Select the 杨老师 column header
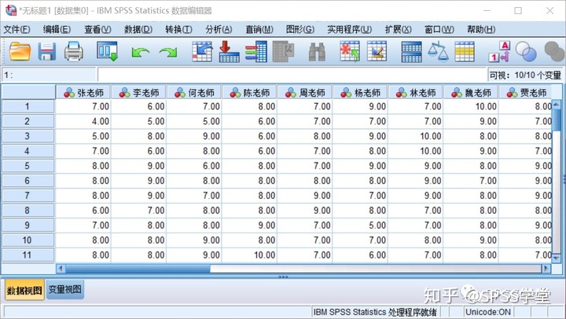566x319 pixels. point(360,93)
